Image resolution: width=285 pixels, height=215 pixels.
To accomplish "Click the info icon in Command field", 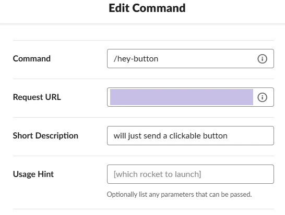I will 262,59.
